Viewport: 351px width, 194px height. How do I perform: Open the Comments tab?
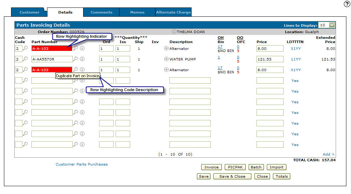click(101, 12)
